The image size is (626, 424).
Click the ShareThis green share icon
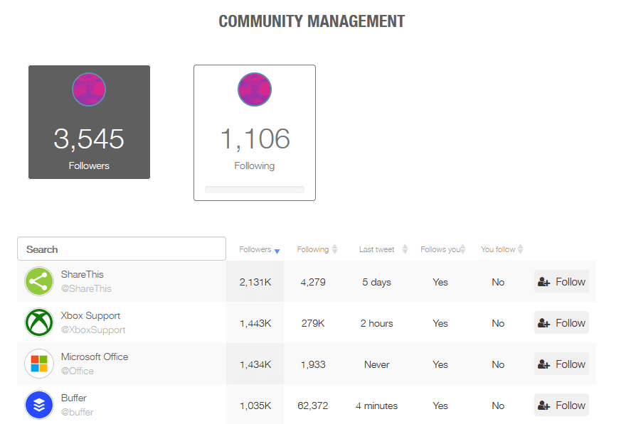(x=39, y=281)
